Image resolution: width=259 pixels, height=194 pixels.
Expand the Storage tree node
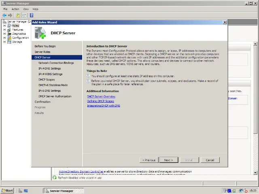click(x=4, y=42)
